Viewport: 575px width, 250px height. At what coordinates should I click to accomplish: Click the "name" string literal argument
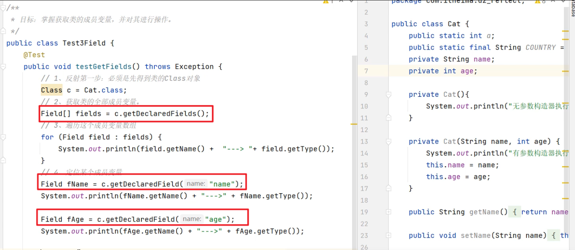(222, 184)
